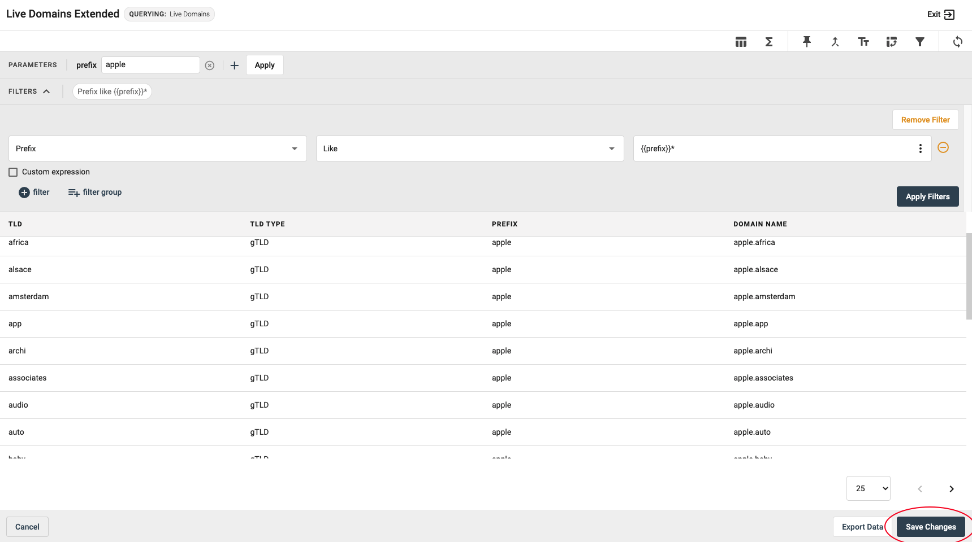Open the filter value three-dot menu
Screen dimensions: 972x542
[921, 148]
